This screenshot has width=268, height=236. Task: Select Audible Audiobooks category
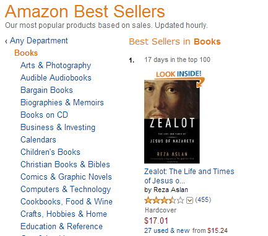point(56,78)
